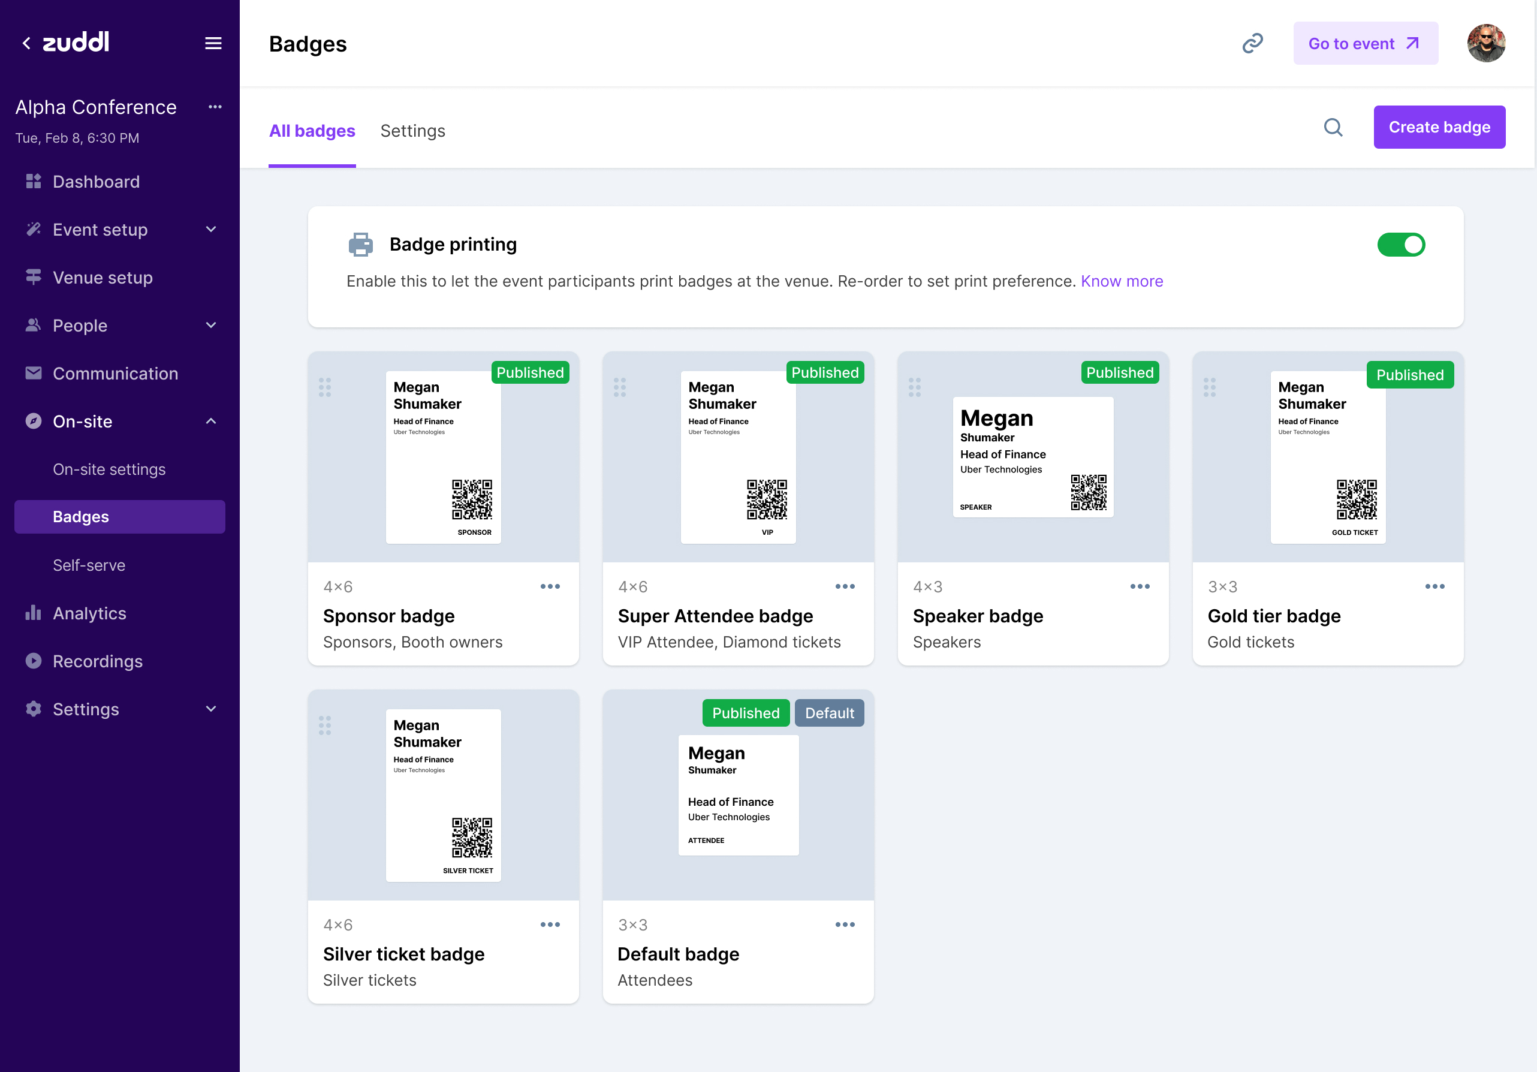Open the Default badge preview thumbnail
1537x1072 pixels.
pos(738,796)
